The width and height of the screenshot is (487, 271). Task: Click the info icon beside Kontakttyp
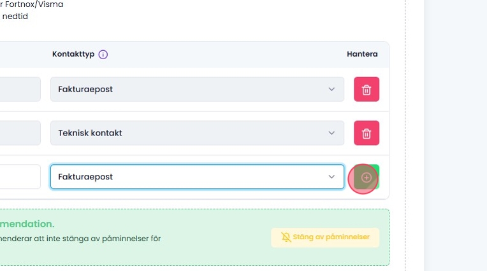coord(103,55)
